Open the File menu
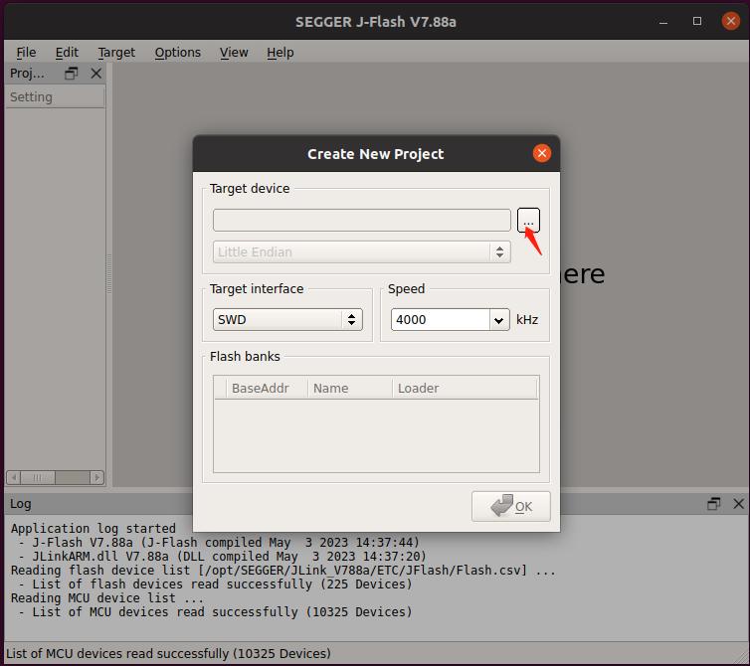Screen dimensions: 750x666 (26, 52)
